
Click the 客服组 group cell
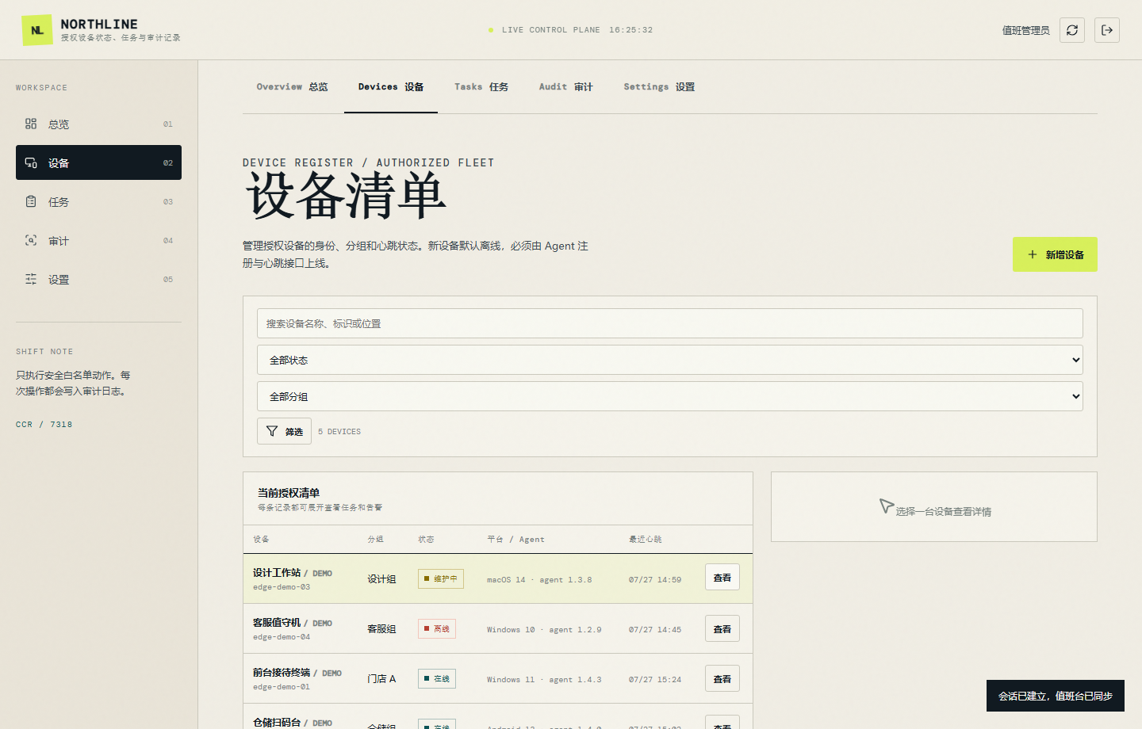(381, 629)
